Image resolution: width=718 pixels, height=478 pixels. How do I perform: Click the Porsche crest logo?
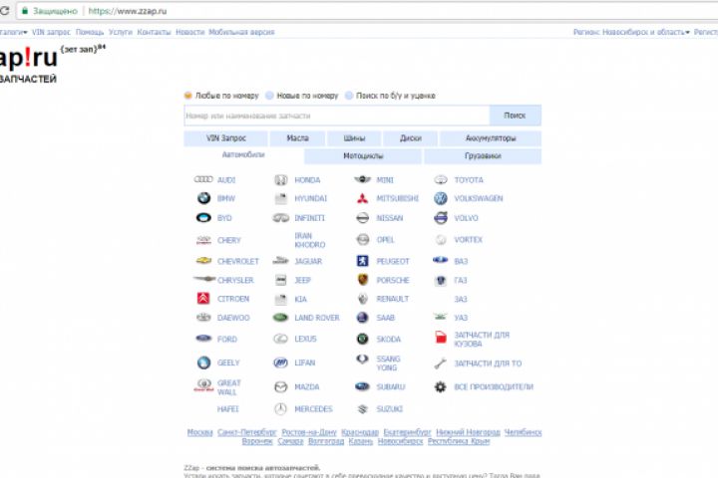pyautogui.click(x=362, y=280)
